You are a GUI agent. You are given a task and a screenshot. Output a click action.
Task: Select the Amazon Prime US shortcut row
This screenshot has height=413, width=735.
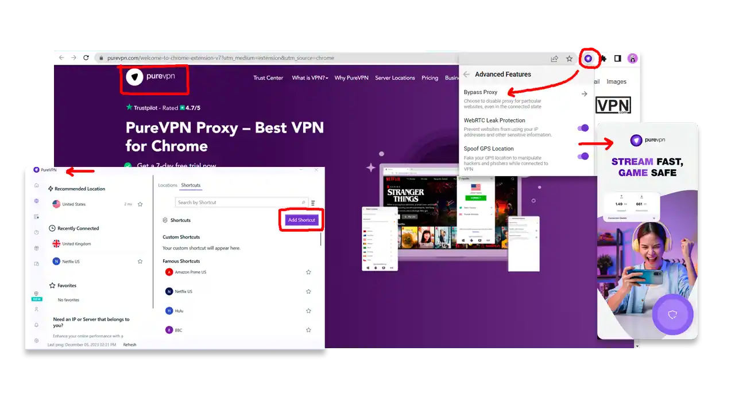[238, 272]
